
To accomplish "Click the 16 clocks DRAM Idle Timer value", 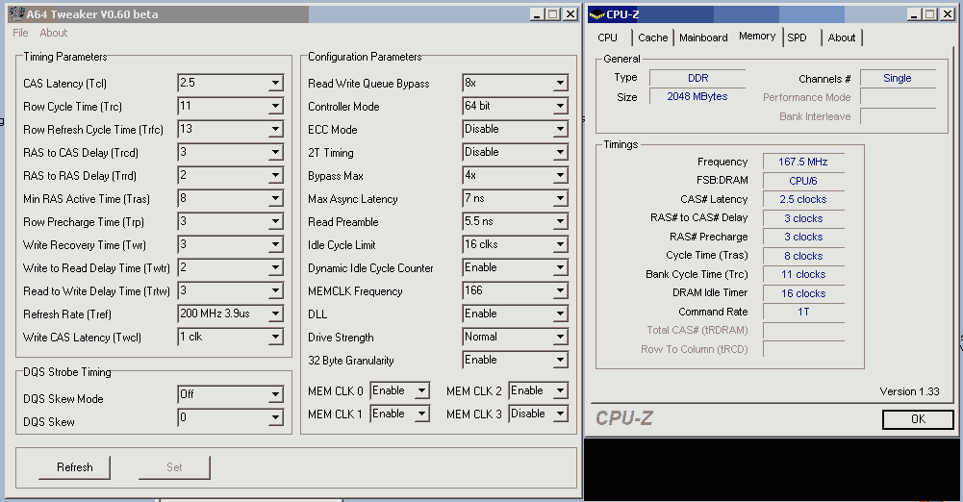I will point(803,293).
